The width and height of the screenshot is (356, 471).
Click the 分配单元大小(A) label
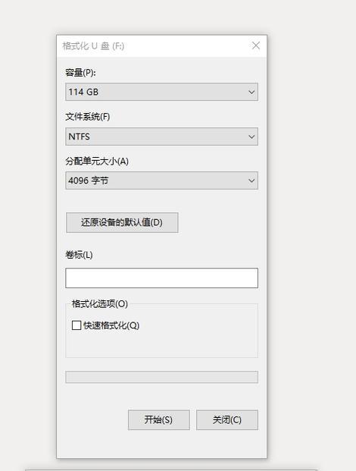[x=97, y=162]
